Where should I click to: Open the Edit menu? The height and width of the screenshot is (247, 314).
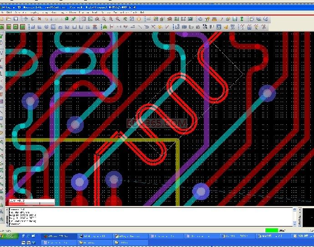click(9, 12)
